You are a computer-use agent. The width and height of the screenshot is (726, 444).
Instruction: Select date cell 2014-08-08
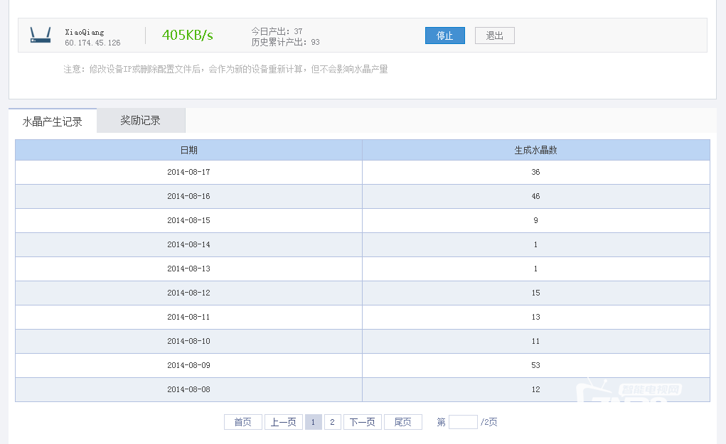189,389
